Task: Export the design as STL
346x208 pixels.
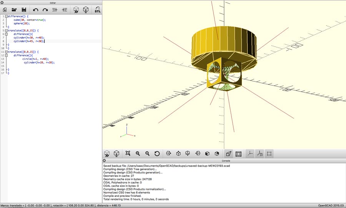Action: coord(98,10)
